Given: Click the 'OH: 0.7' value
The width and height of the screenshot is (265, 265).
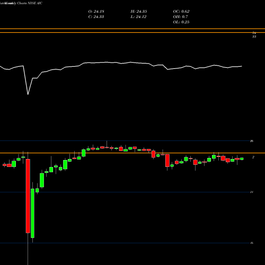Looking at the screenshot, I should coord(180,17).
